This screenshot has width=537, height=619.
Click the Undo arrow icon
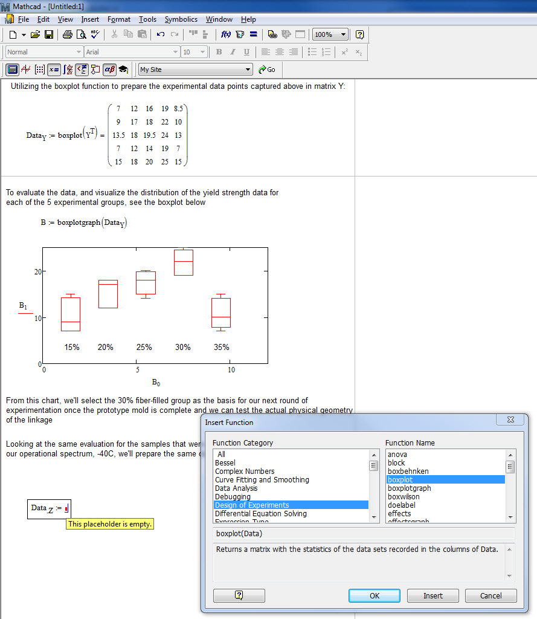click(161, 34)
